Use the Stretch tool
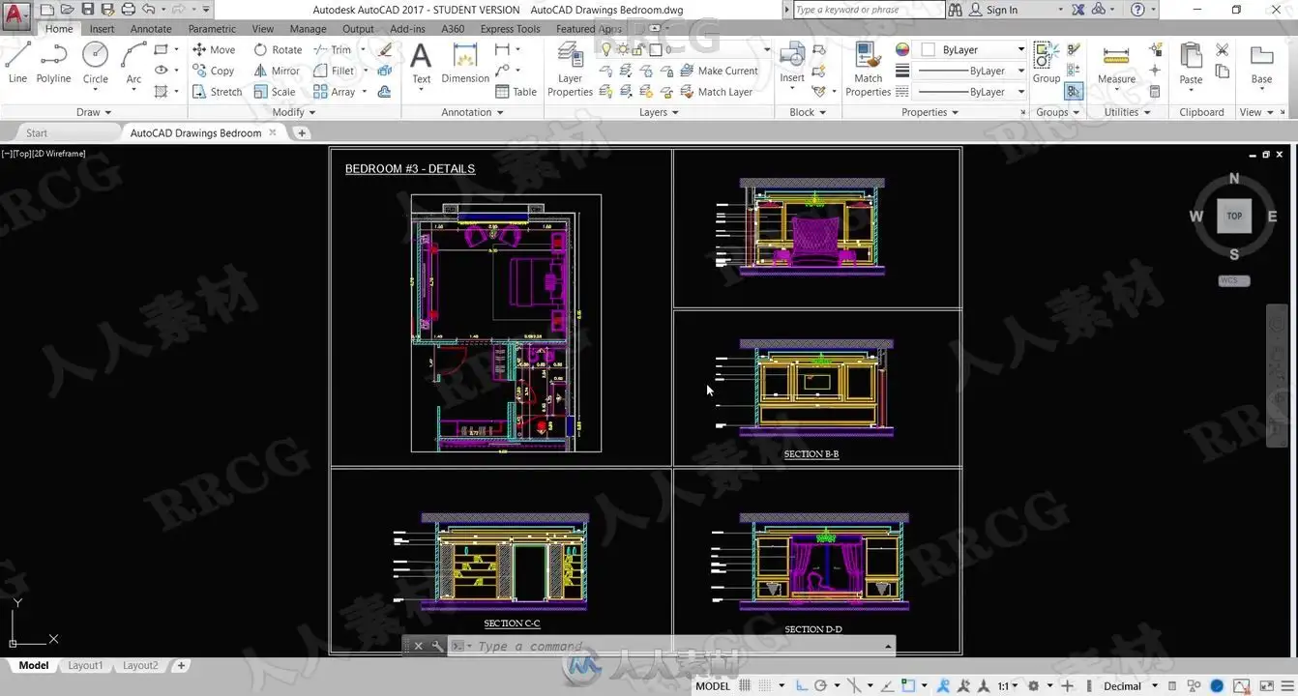Screen dimensions: 1298x696 tap(217, 92)
